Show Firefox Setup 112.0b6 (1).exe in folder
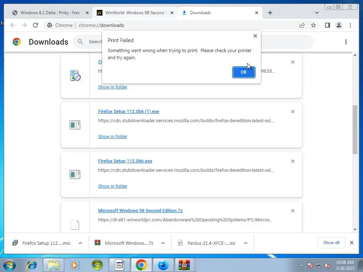The height and width of the screenshot is (272, 363). coord(113,136)
